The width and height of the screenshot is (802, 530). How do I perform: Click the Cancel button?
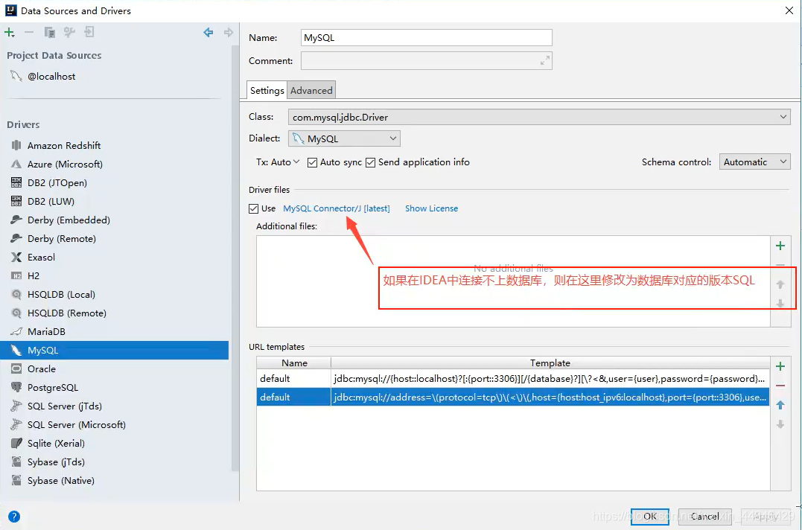704,517
